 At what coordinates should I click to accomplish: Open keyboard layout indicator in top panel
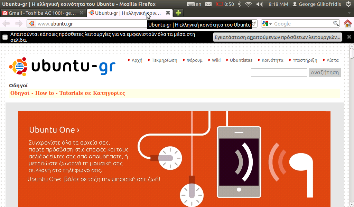(194, 4)
